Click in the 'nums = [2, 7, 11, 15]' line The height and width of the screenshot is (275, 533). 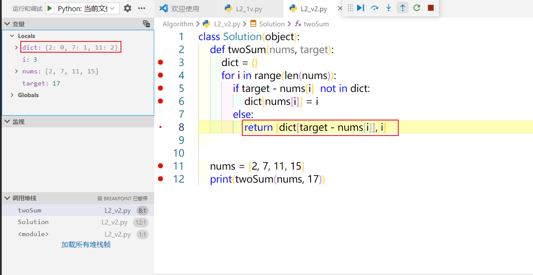pos(257,166)
